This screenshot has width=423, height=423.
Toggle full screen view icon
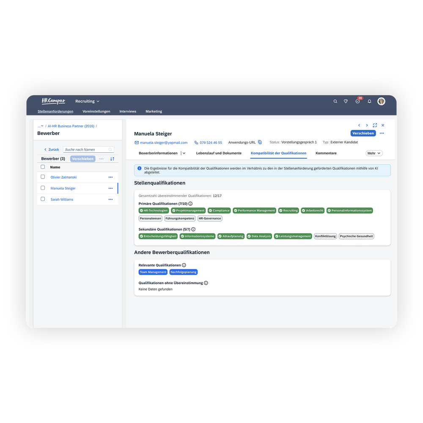[x=375, y=126]
